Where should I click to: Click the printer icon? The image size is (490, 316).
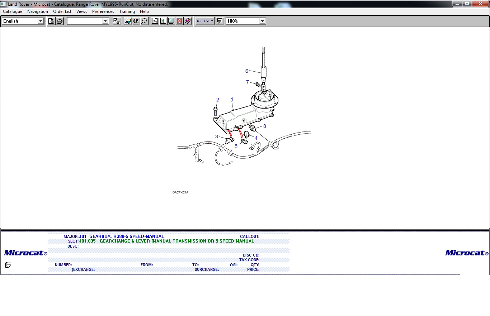(60, 21)
